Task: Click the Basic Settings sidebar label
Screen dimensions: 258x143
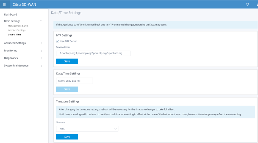Action: click(x=12, y=21)
